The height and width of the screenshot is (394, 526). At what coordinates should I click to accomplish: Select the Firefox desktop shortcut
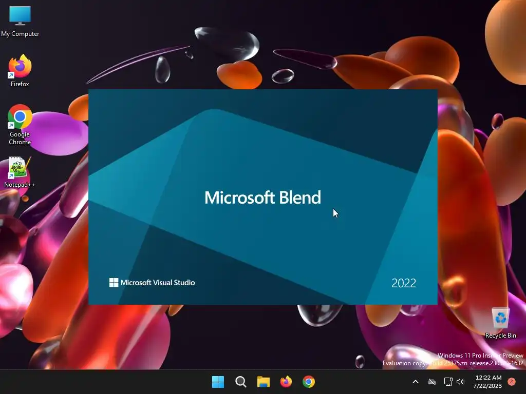click(x=20, y=71)
